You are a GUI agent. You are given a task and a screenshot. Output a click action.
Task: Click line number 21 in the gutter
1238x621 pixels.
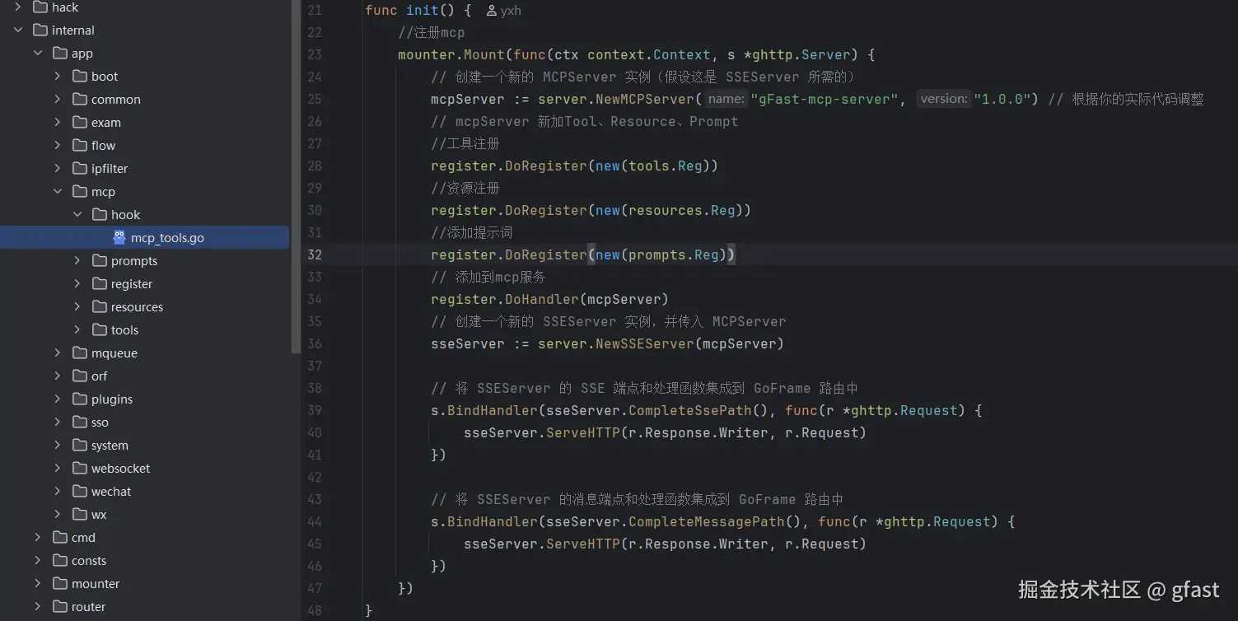click(x=314, y=10)
